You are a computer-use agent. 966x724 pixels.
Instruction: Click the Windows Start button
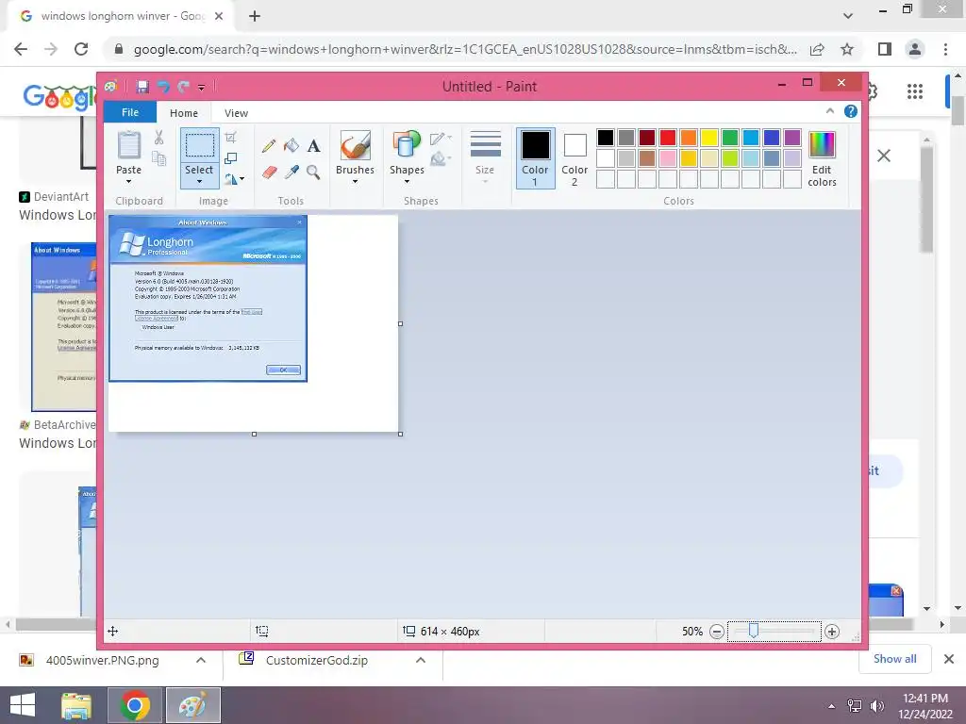23,705
